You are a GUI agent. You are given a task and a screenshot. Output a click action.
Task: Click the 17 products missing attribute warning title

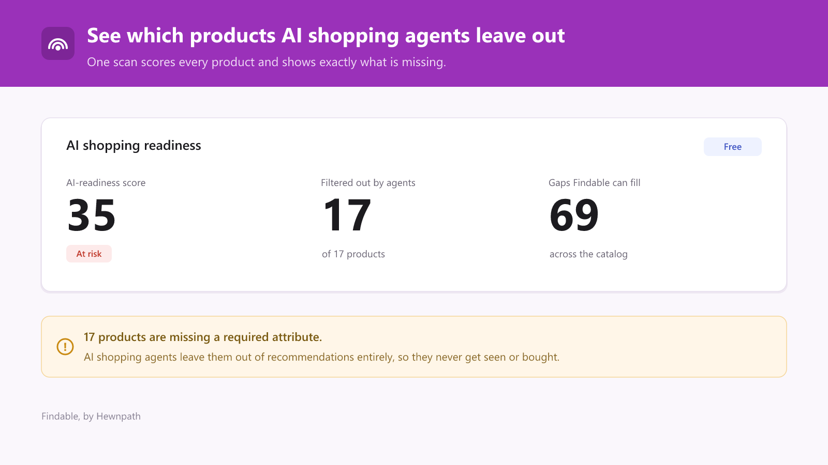(x=203, y=337)
